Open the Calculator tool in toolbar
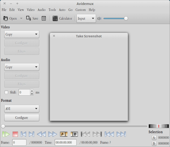This screenshot has width=170, height=147. pyautogui.click(x=62, y=18)
